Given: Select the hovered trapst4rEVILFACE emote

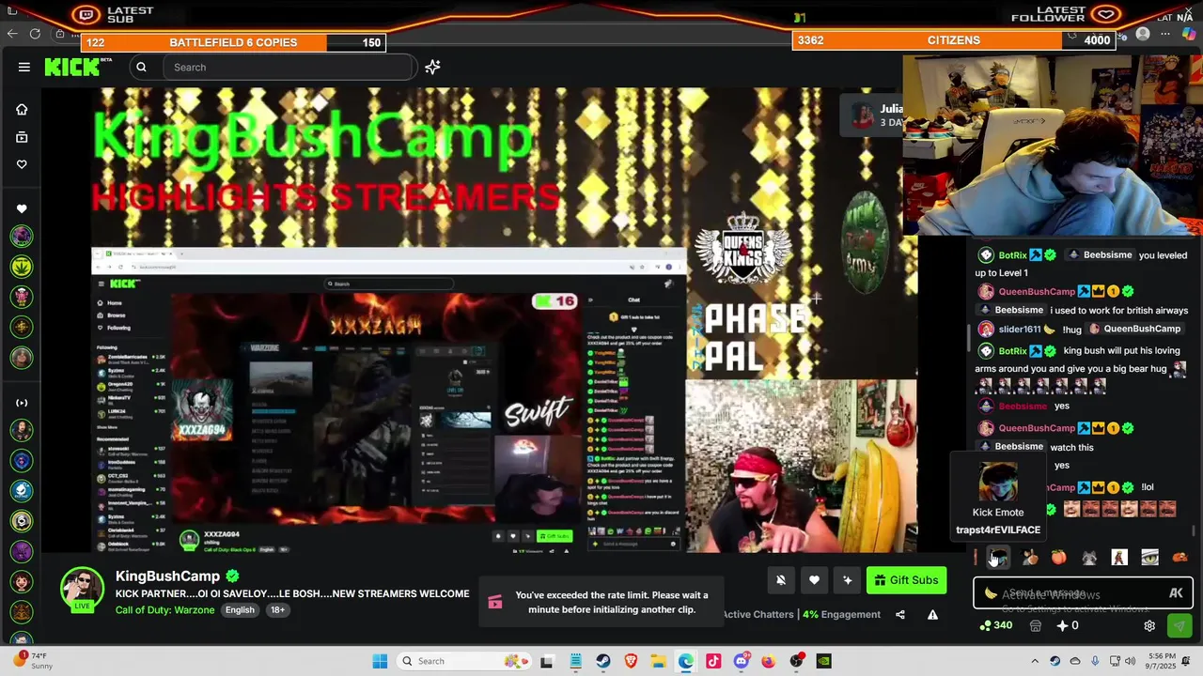Looking at the screenshot, I should point(998,558).
